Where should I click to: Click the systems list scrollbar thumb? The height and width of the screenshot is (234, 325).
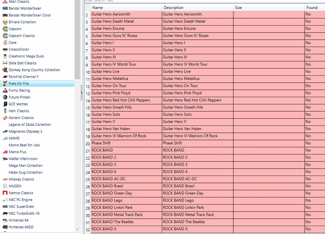pos(77,39)
